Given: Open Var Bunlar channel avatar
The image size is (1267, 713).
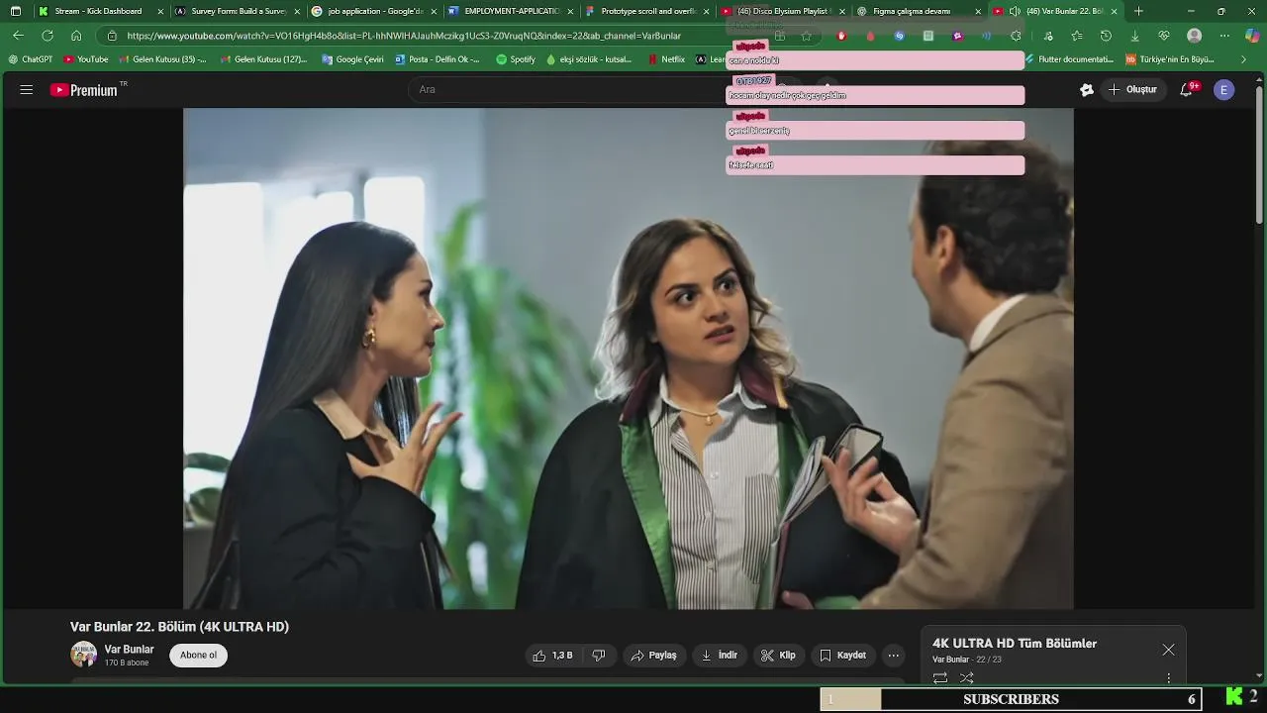Looking at the screenshot, I should point(83,655).
